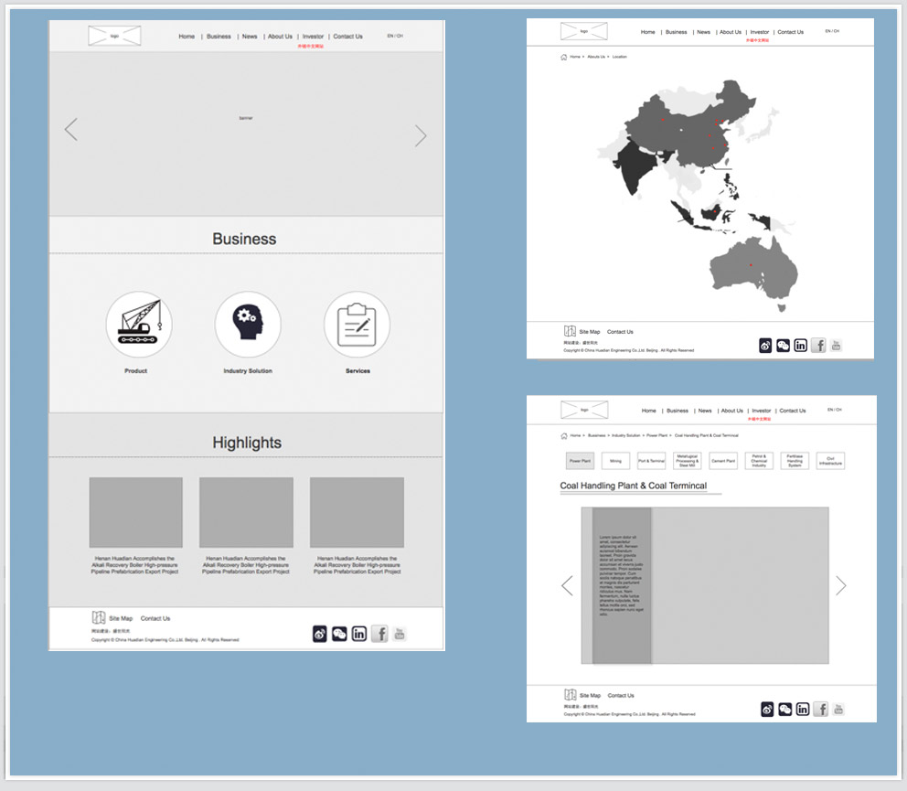This screenshot has width=907, height=791.
Task: Open YouTube icon in homepage footer
Action: coord(400,634)
